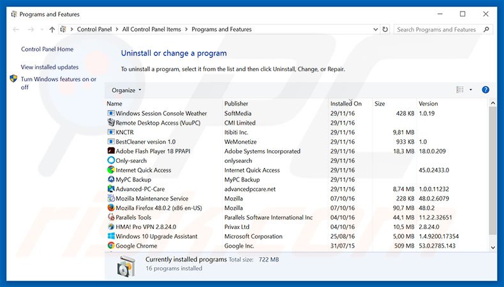
Task: Select the Mozilla Firefox icon in list
Action: tap(111, 208)
